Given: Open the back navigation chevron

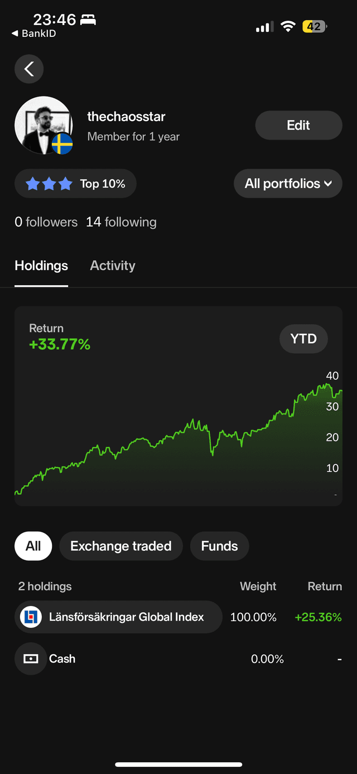Looking at the screenshot, I should (x=28, y=69).
